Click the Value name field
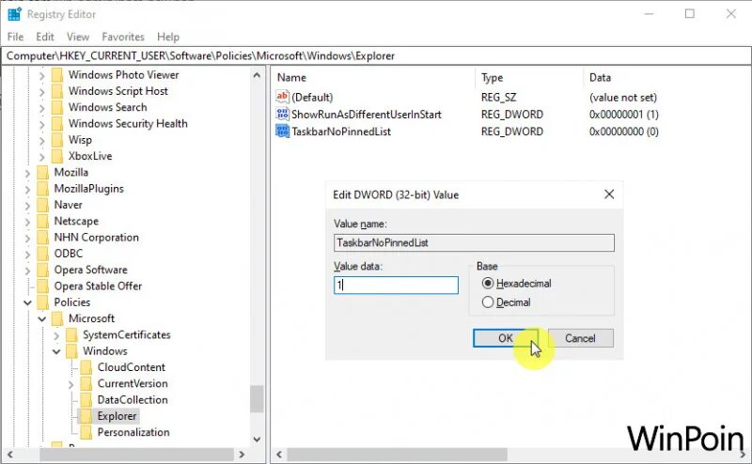The height and width of the screenshot is (464, 752). [x=474, y=242]
